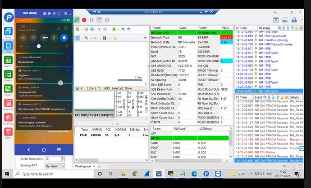This screenshot has height=188, width=311.
Task: Tap the phone Home navigation button
Action: click(44, 150)
